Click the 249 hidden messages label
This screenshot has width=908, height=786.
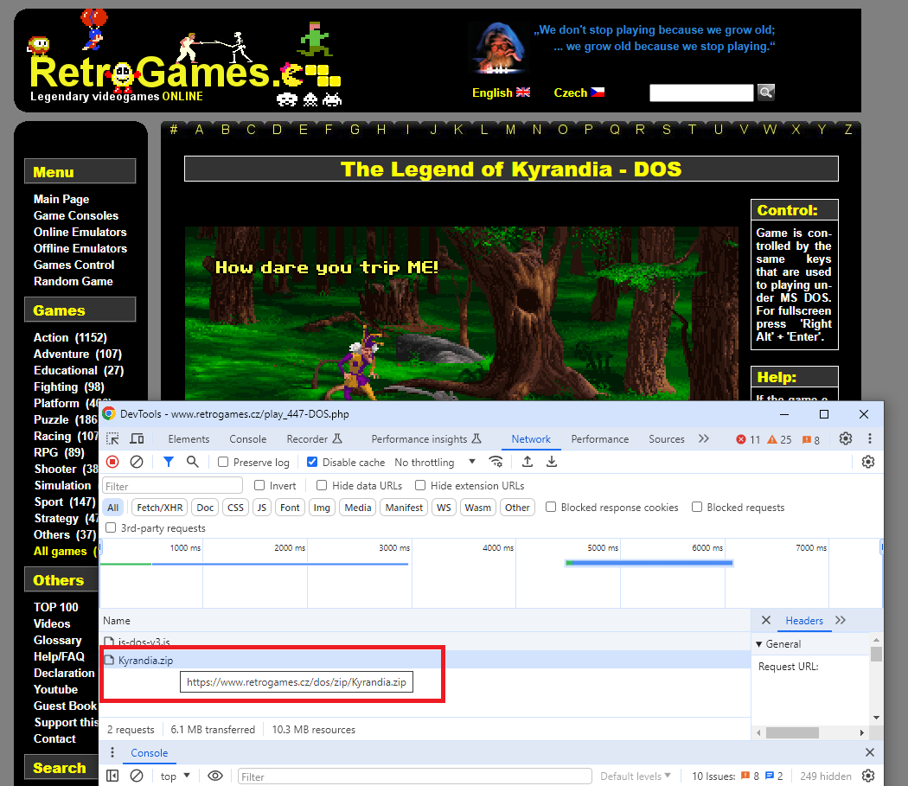[x=825, y=776]
